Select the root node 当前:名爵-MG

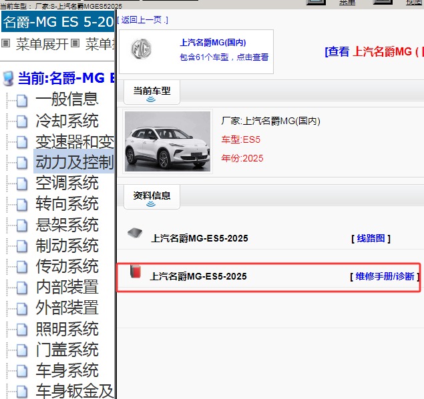[x=66, y=78]
